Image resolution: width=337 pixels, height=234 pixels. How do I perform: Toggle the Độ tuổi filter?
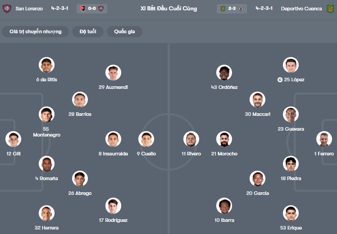click(x=88, y=31)
